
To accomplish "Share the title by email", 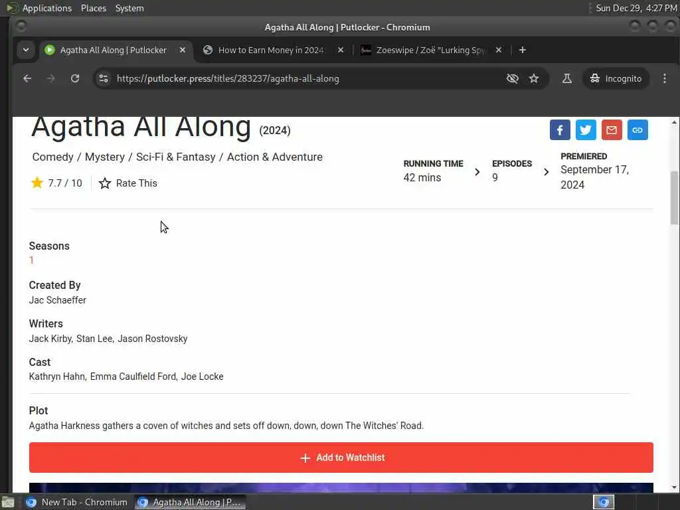I will pos(612,129).
